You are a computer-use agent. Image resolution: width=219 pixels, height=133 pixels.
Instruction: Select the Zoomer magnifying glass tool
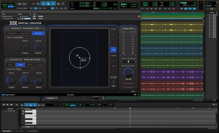tap(38, 4)
